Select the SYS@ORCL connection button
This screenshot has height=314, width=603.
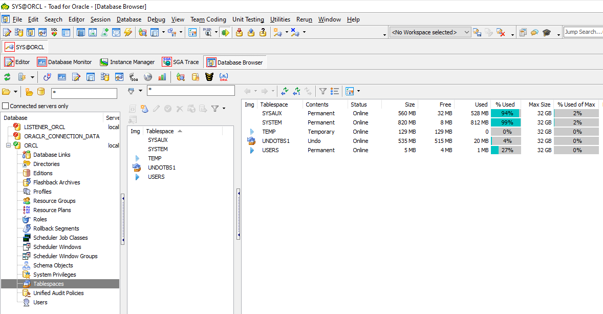25,47
